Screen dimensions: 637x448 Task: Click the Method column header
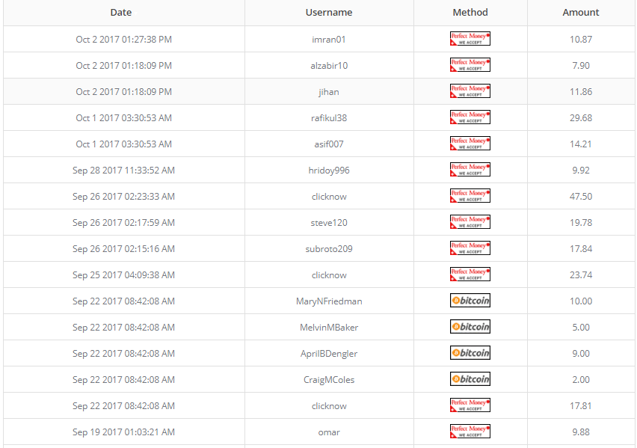point(470,12)
